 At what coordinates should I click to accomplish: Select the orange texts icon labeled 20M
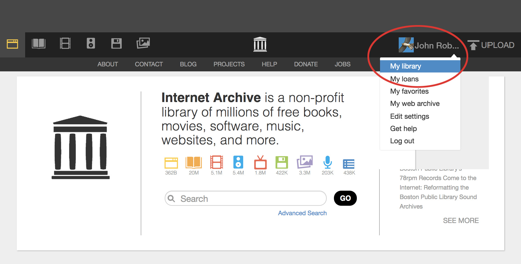pyautogui.click(x=194, y=163)
